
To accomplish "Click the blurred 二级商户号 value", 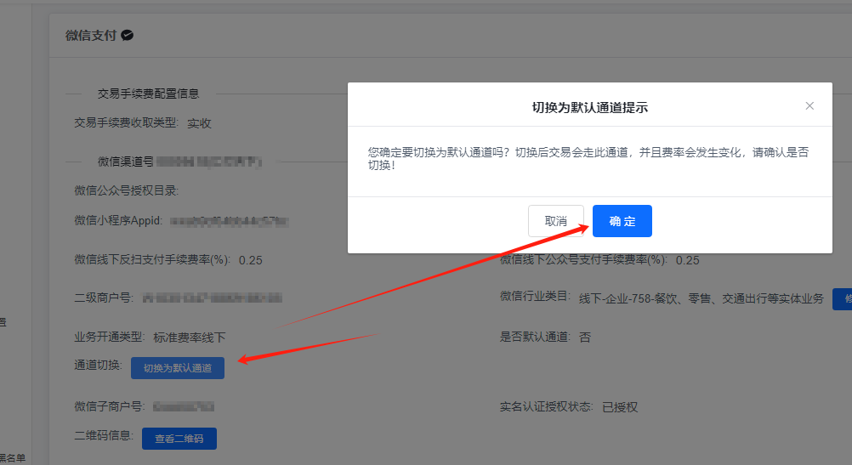I will tap(211, 298).
